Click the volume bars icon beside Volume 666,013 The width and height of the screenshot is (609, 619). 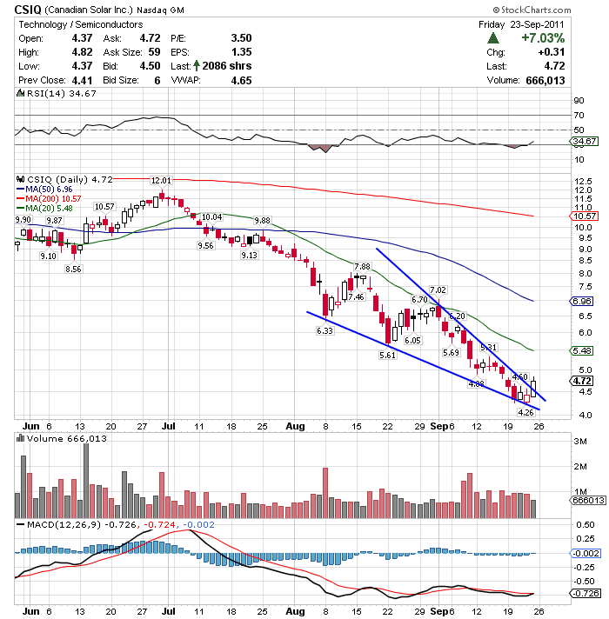pos(20,438)
